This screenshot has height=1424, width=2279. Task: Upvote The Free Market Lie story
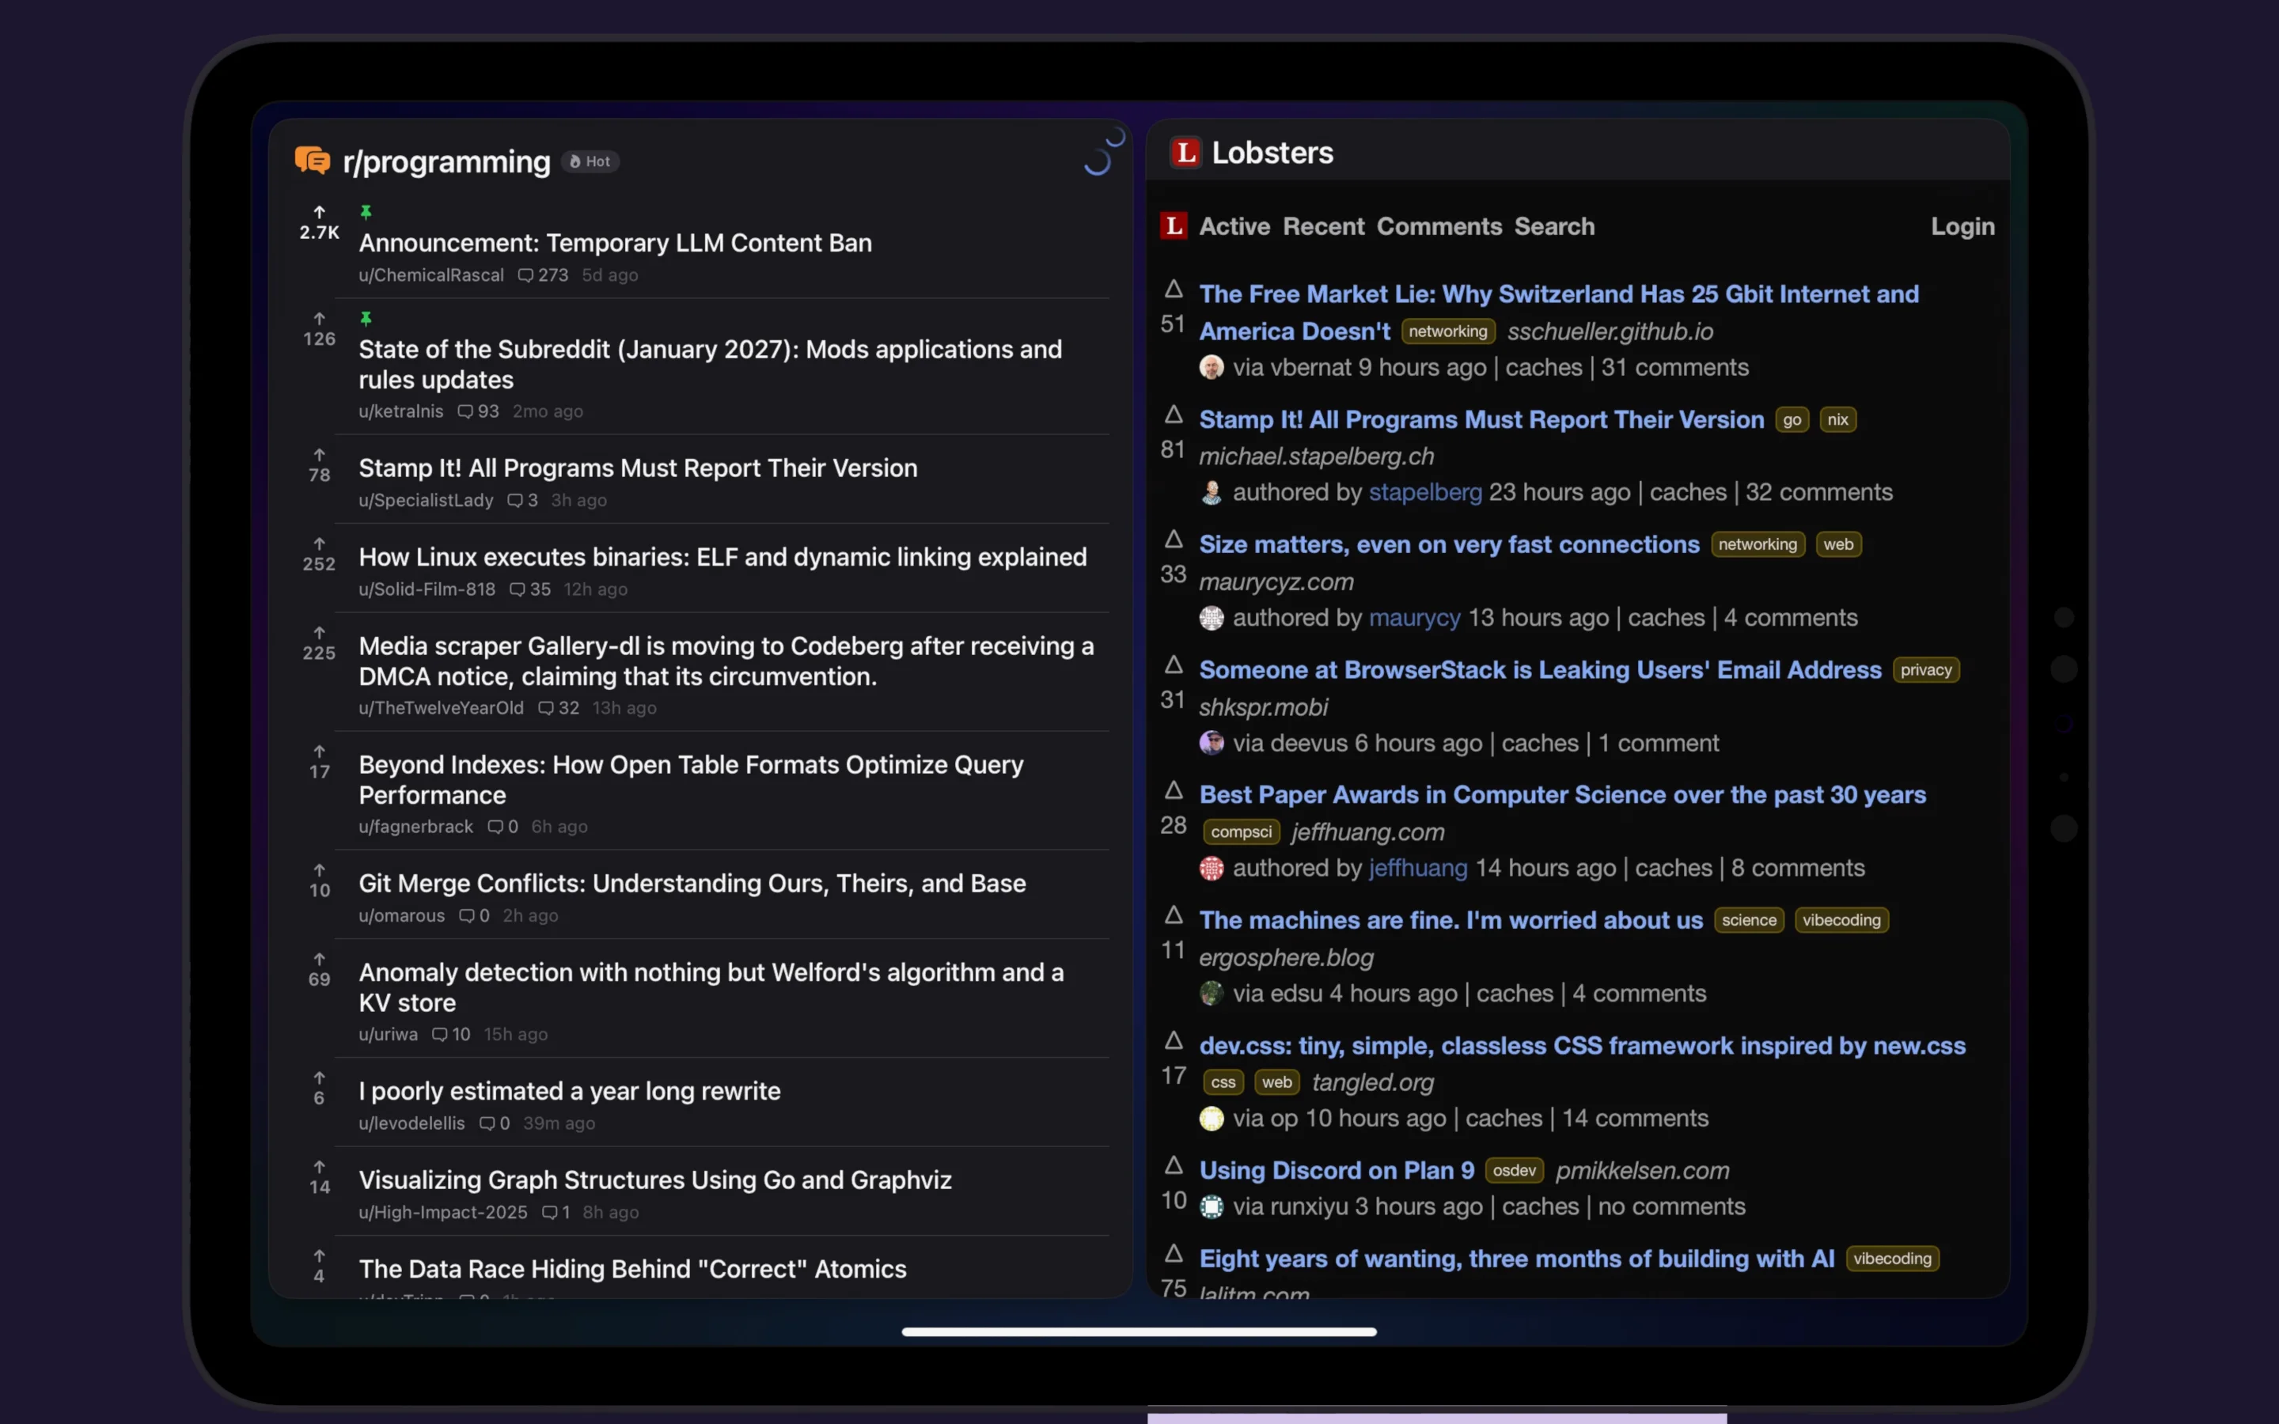pyautogui.click(x=1174, y=289)
